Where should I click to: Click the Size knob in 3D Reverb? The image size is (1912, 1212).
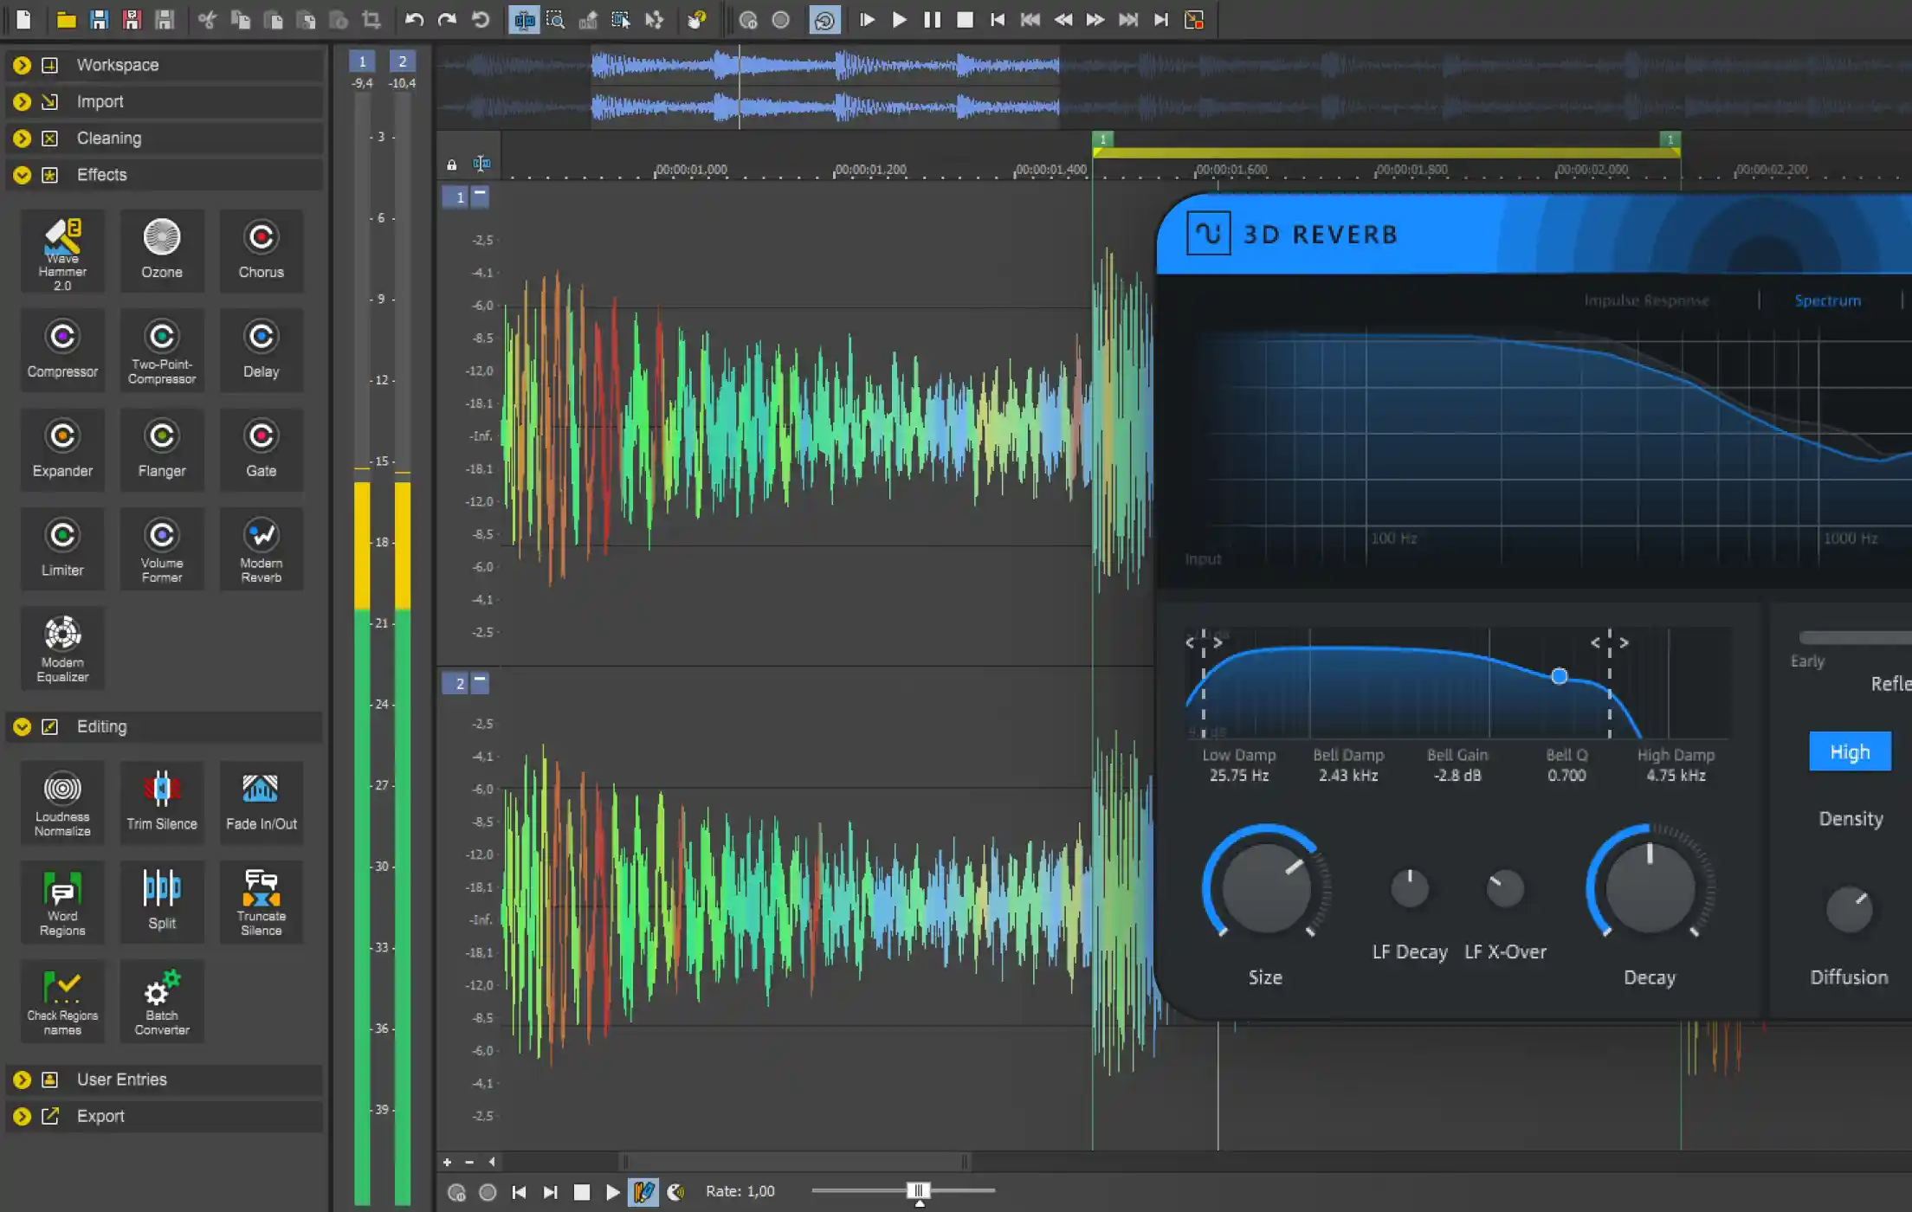pos(1266,887)
